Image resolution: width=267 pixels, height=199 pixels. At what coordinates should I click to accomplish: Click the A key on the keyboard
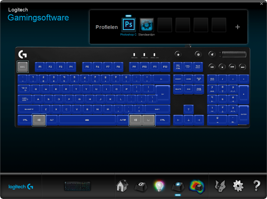[x=38, y=99]
